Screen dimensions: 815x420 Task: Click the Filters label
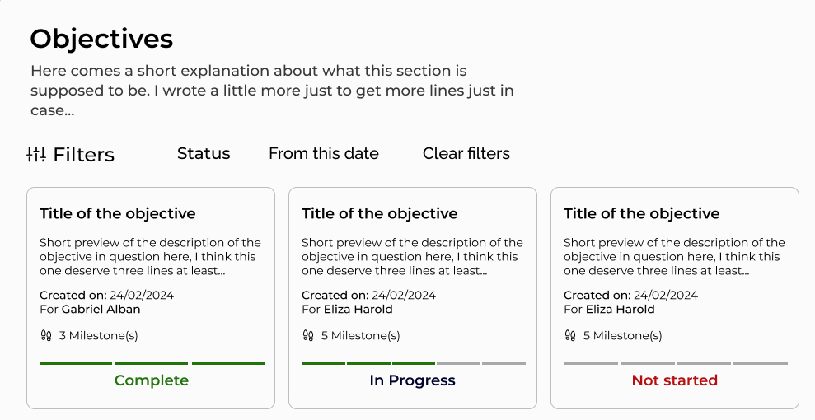pos(83,155)
